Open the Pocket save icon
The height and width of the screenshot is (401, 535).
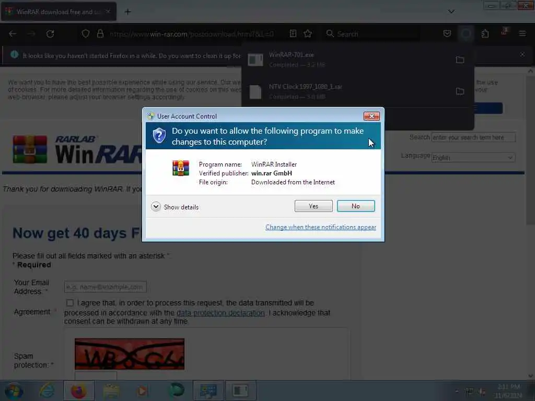[447, 34]
